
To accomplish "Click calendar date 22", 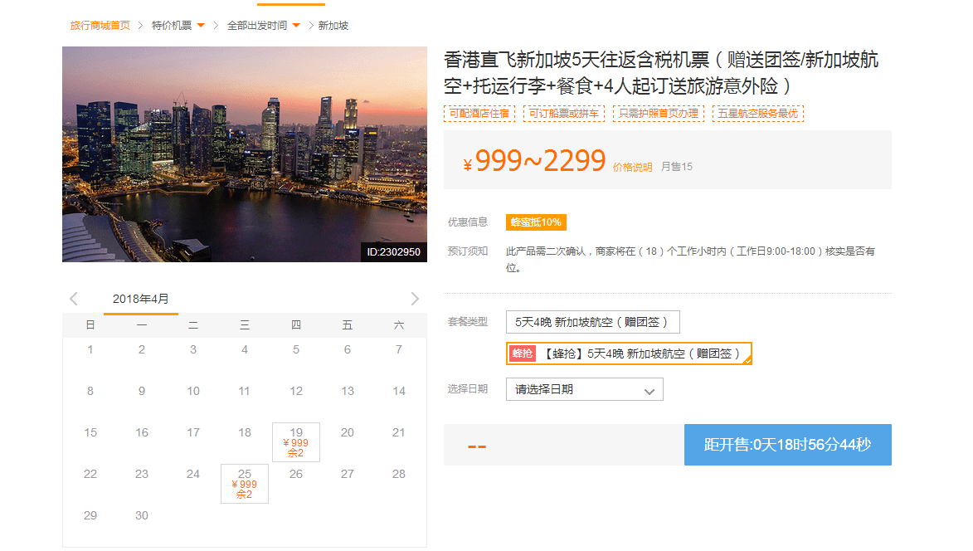I will pos(90,475).
